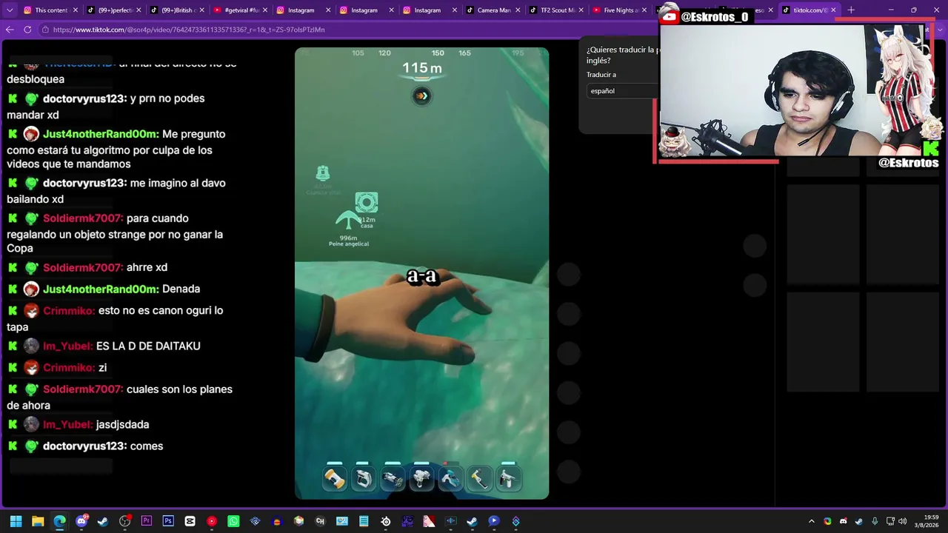Close the active tiktok.com tab
This screenshot has width=948, height=533.
pos(833,10)
